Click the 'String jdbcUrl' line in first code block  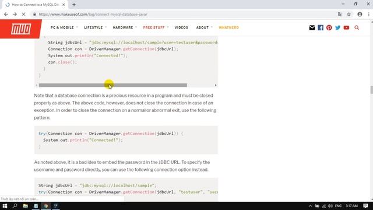coord(133,43)
